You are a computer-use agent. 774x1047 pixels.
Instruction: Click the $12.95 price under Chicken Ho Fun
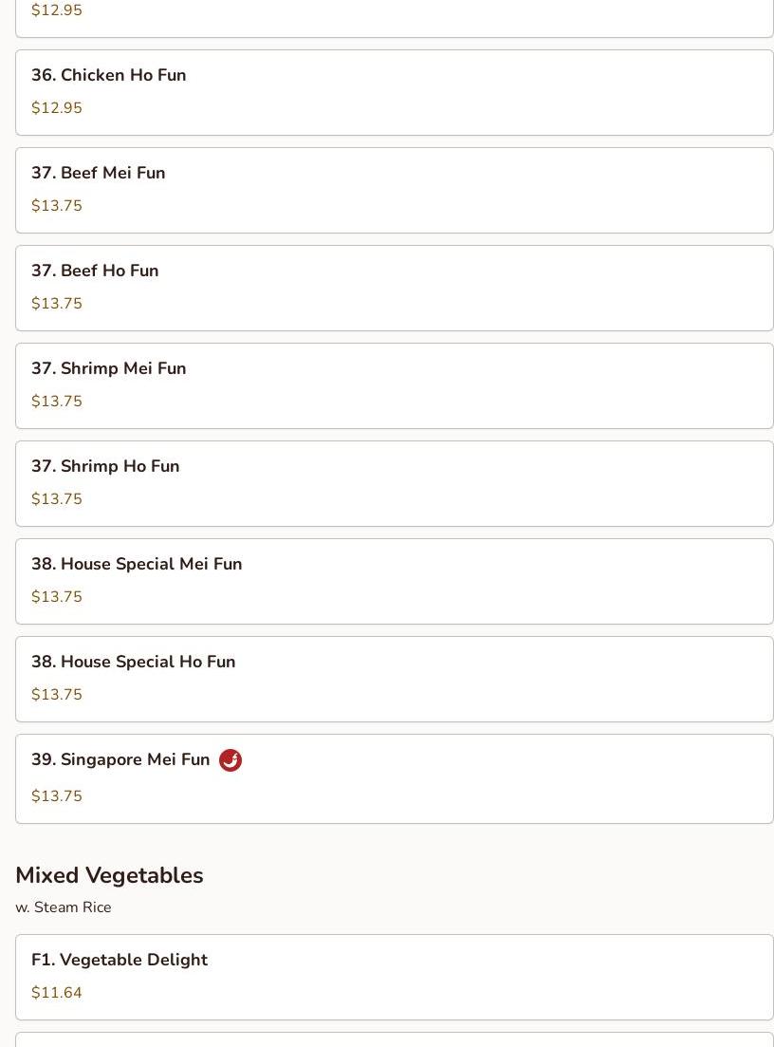pyautogui.click(x=57, y=107)
